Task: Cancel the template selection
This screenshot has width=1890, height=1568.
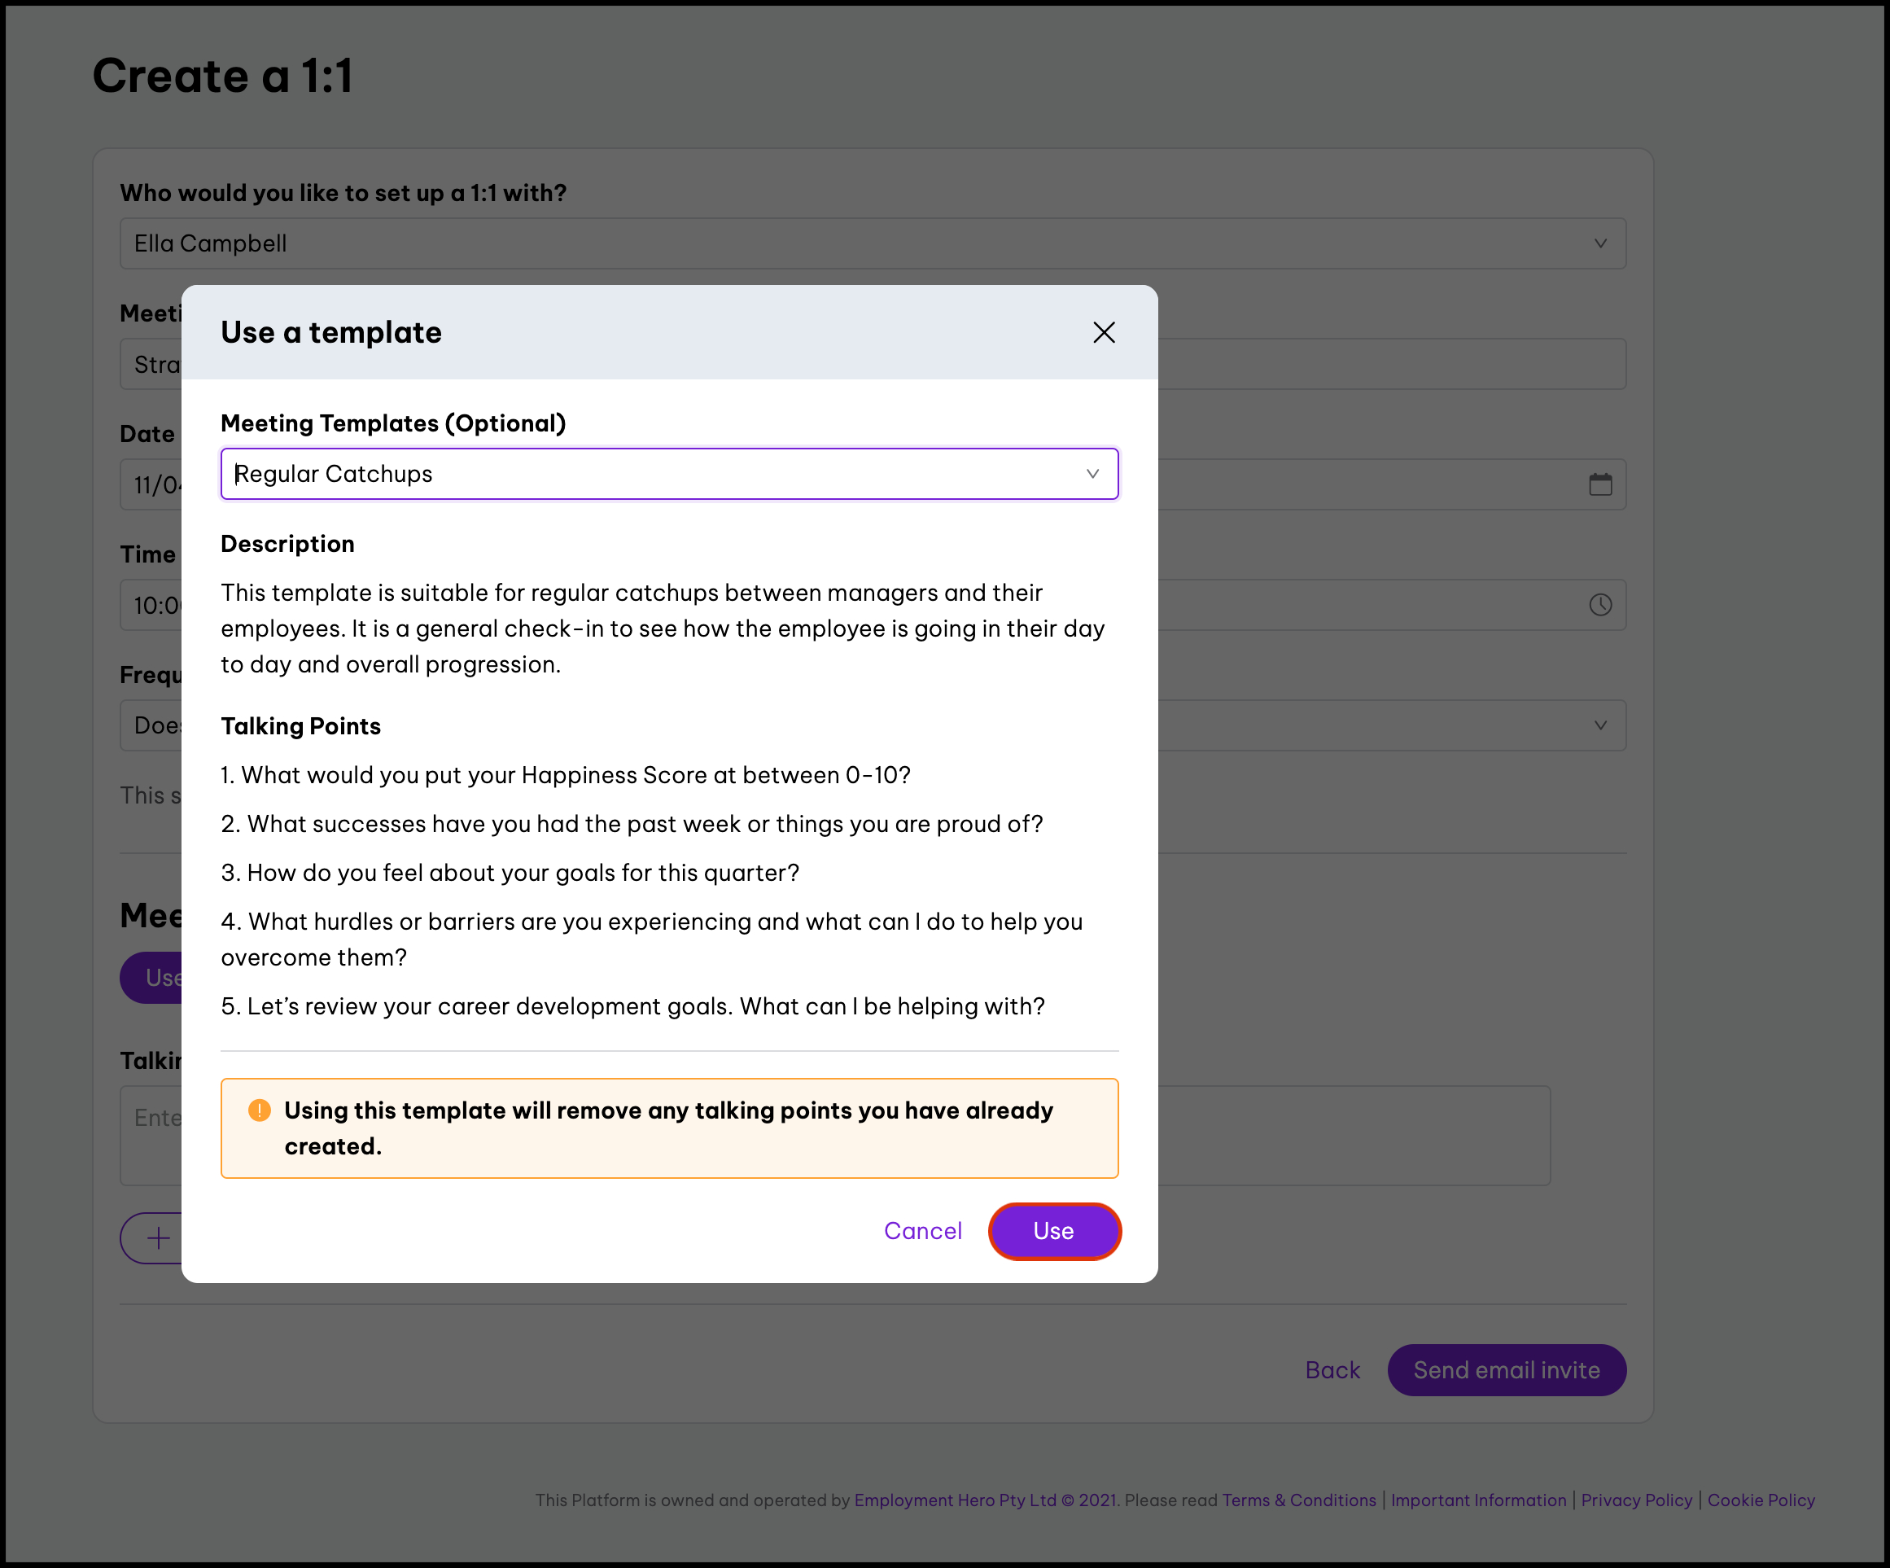Action: (922, 1230)
